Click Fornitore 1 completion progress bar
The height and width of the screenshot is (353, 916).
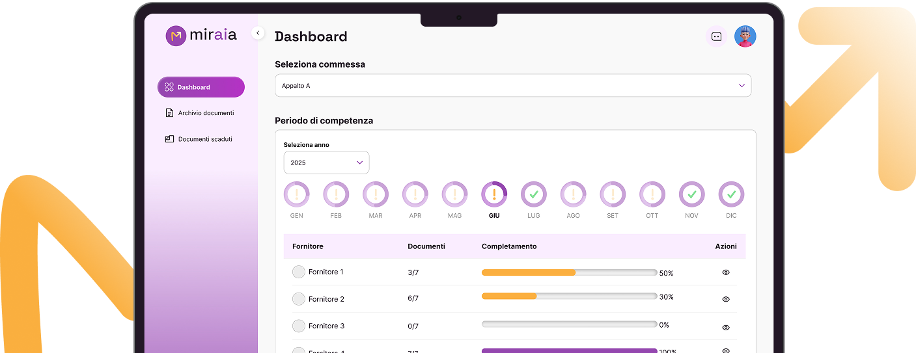click(x=569, y=272)
